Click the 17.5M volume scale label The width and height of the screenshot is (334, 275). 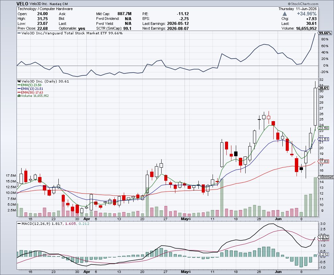click(x=11, y=176)
